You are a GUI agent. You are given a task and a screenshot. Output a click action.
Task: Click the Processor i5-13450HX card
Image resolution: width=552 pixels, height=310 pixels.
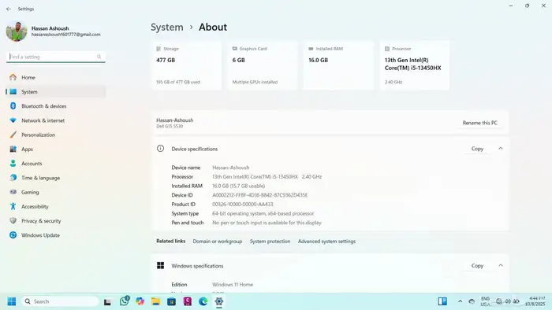[415, 65]
